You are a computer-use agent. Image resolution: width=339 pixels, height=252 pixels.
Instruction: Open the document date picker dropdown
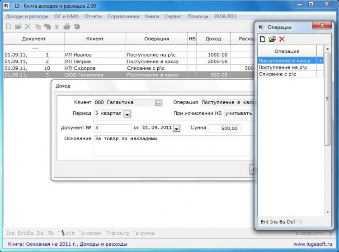tap(177, 128)
